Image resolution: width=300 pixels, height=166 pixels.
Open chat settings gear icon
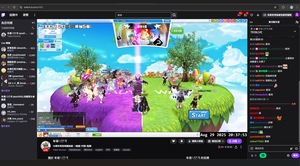pyautogui.click(x=288, y=156)
